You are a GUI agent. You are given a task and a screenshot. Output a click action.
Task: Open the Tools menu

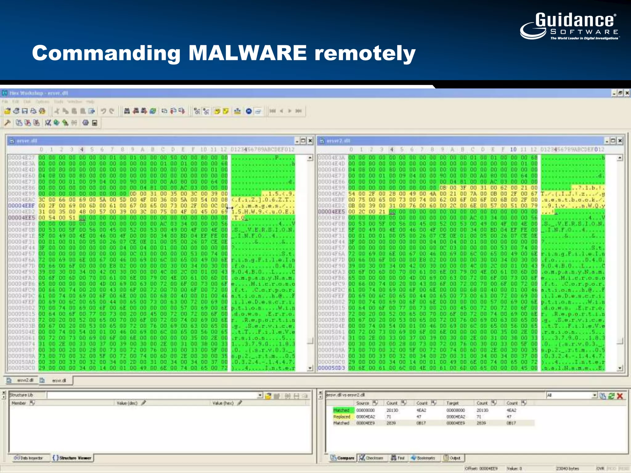[x=59, y=101]
